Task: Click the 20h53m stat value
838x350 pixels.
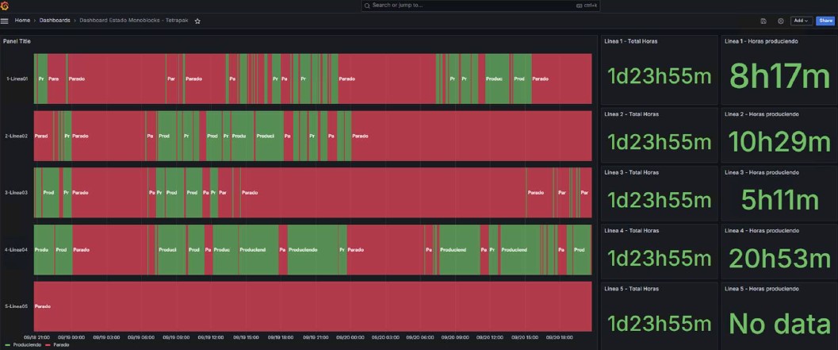Action: tap(780, 259)
